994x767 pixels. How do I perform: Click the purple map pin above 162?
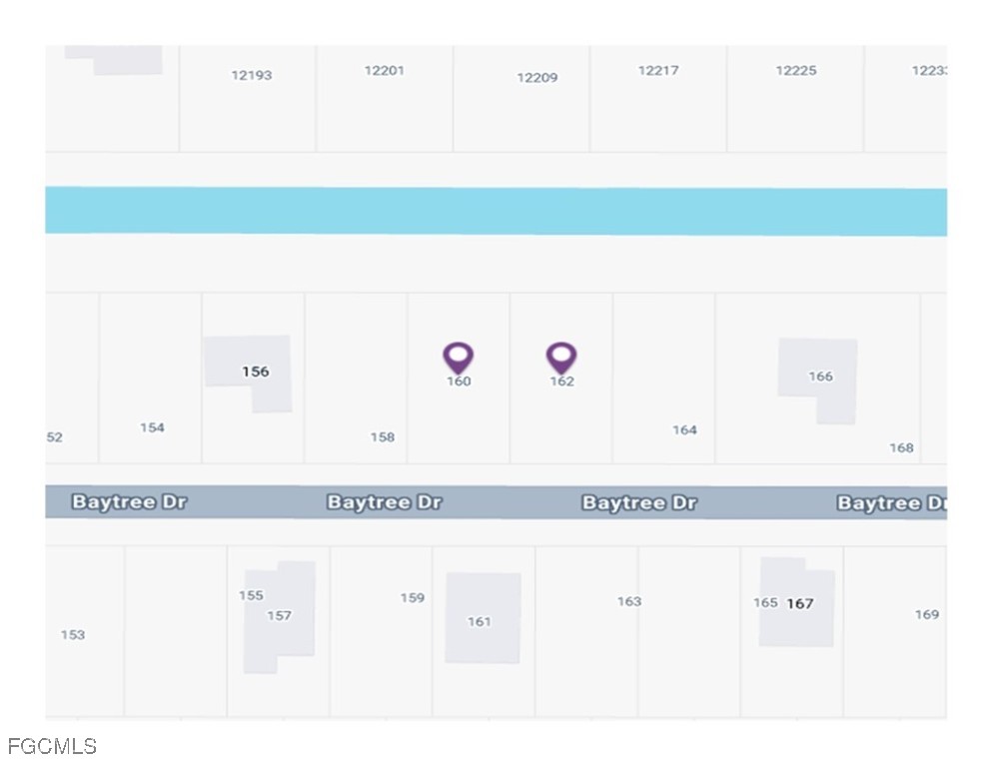pos(561,358)
